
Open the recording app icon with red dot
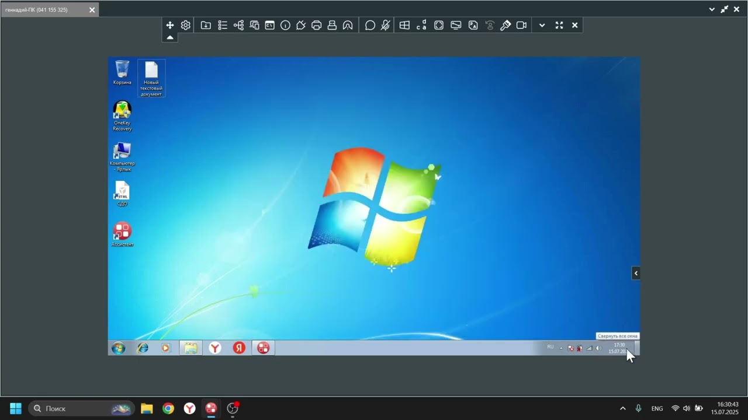233,408
